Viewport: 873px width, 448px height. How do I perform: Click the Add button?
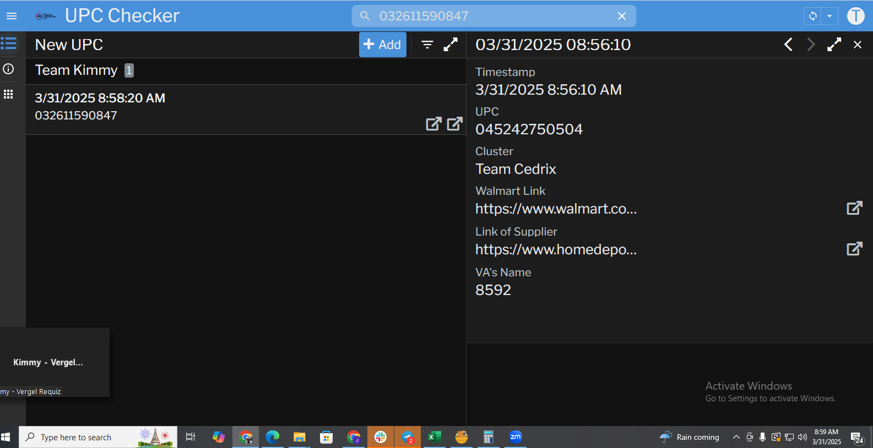[382, 45]
